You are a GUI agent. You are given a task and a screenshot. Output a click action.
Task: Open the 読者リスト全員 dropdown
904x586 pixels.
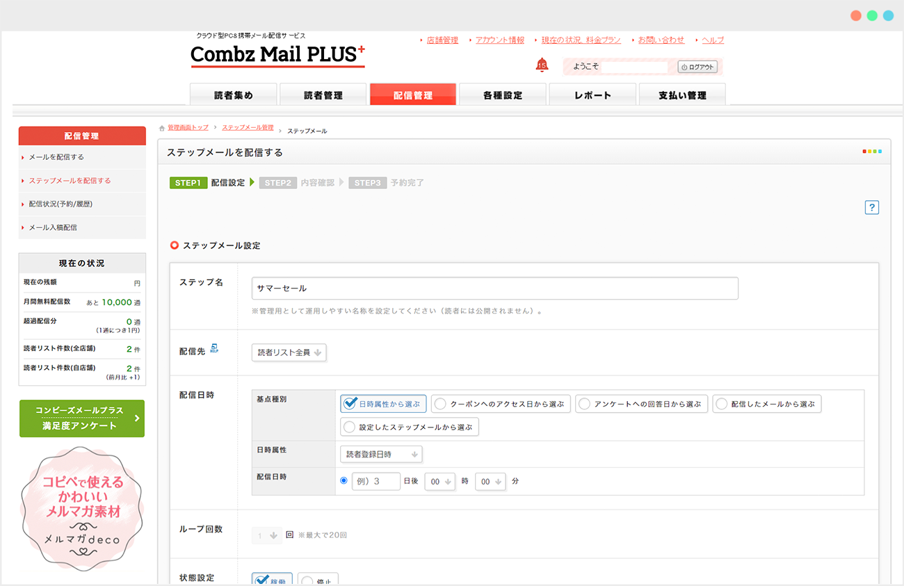289,352
